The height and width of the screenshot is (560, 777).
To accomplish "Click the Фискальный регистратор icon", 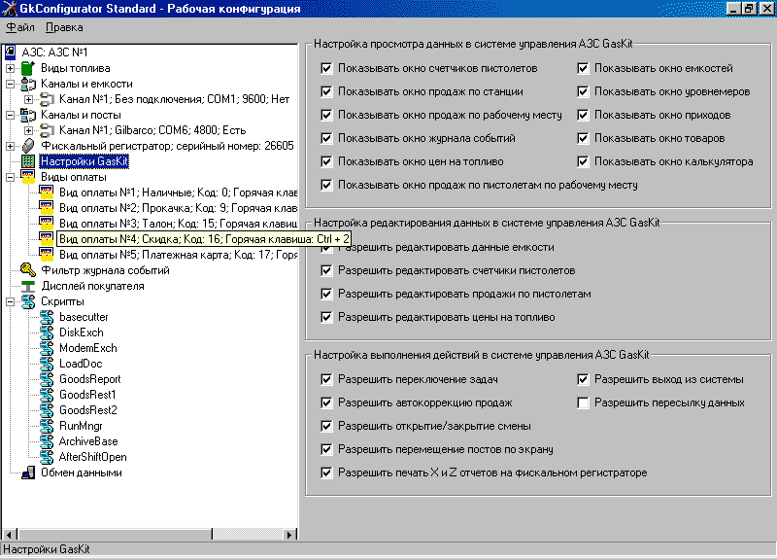I will 28,146.
